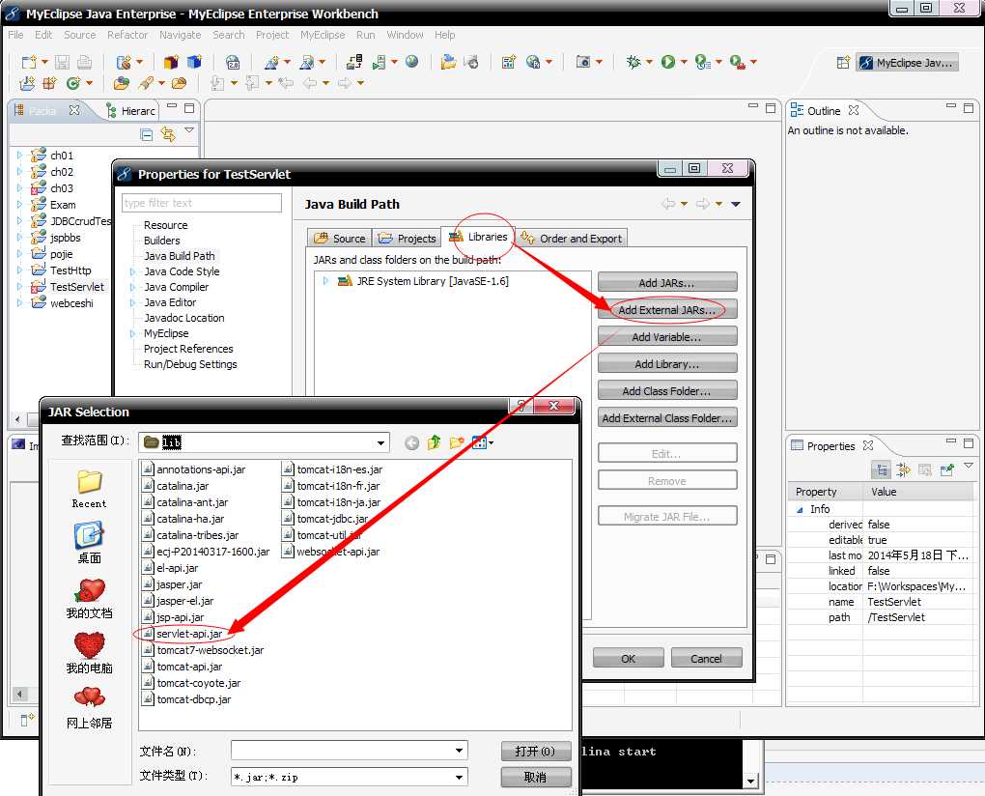The image size is (985, 796).
Task: Expand the ch01 project
Action: [x=19, y=155]
